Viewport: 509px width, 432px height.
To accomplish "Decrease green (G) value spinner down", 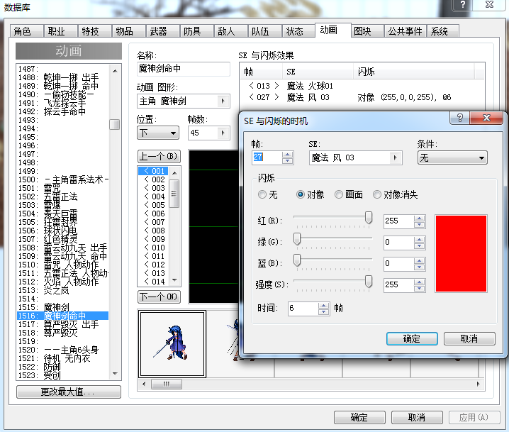I will pyautogui.click(x=420, y=246).
